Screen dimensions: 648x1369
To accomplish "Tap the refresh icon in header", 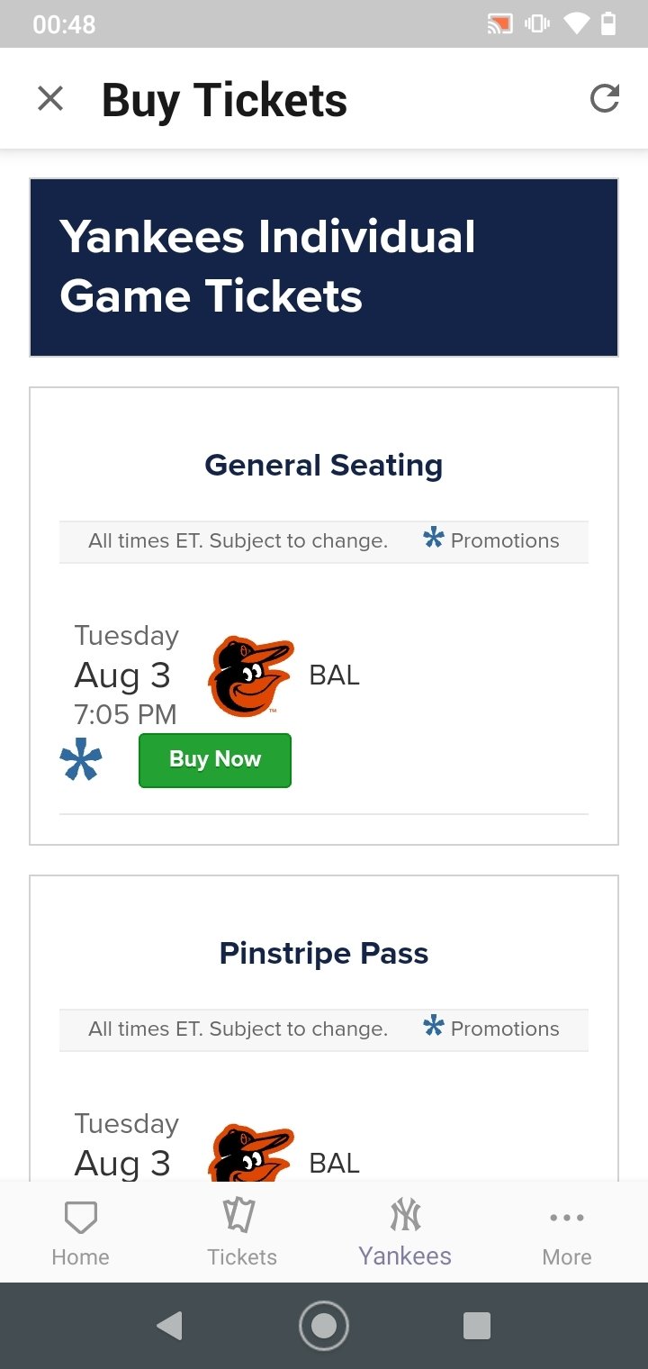I will click(x=605, y=98).
